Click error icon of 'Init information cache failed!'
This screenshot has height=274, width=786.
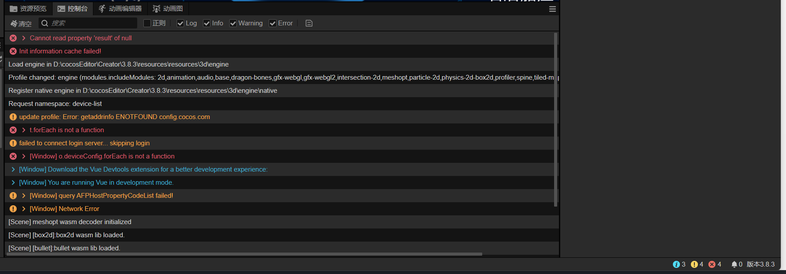[13, 51]
